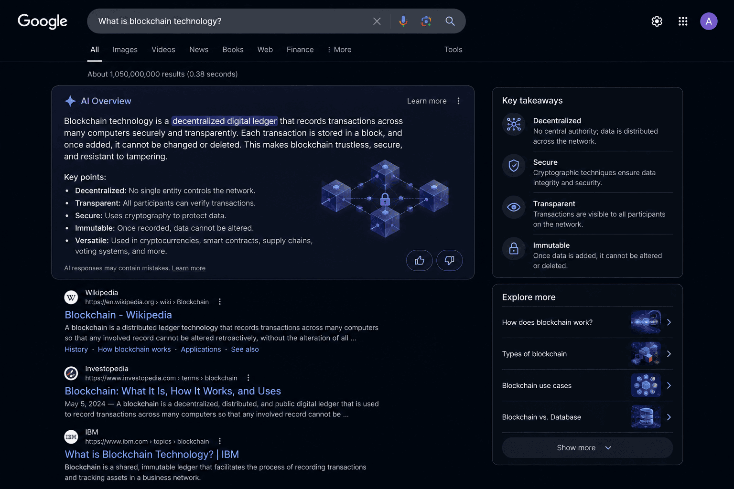Click the Investopedia favicon
Viewport: 734px width, 489px height.
tap(71, 373)
